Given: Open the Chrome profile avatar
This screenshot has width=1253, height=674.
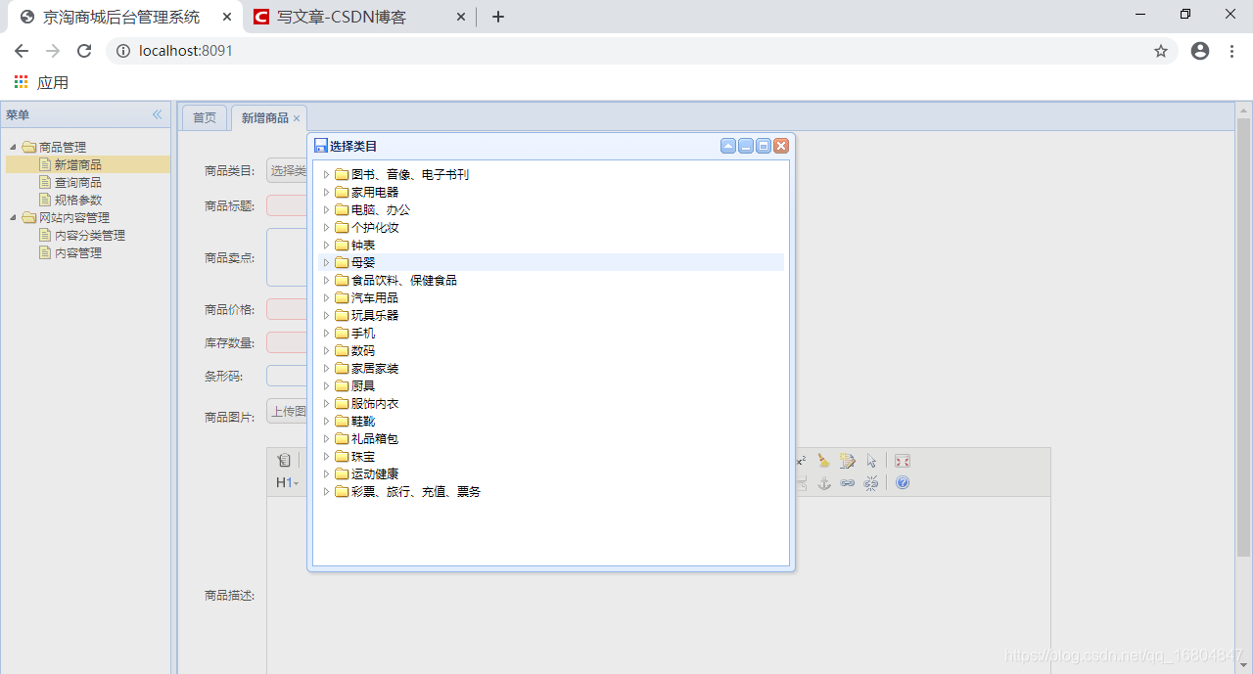Looking at the screenshot, I should pyautogui.click(x=1200, y=51).
